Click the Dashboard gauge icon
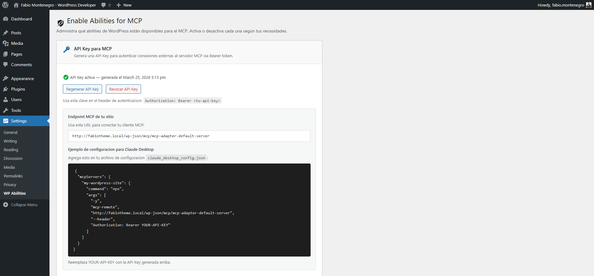Image resolution: width=594 pixels, height=276 pixels. point(6,19)
